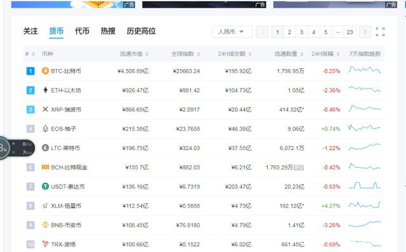Click the 币种 column header
The height and width of the screenshot is (252, 406).
click(x=48, y=54)
